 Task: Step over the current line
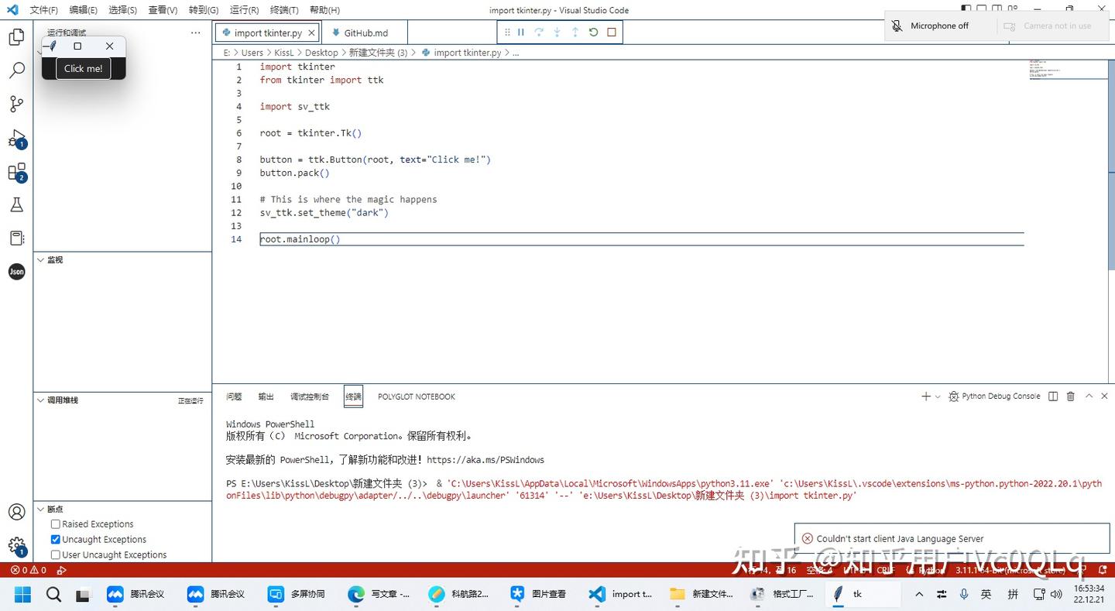click(539, 32)
